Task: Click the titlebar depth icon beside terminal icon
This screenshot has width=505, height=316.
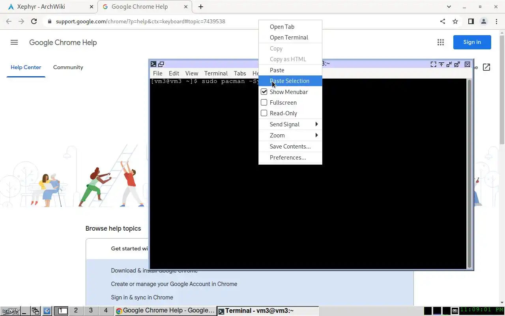Action: [161, 64]
